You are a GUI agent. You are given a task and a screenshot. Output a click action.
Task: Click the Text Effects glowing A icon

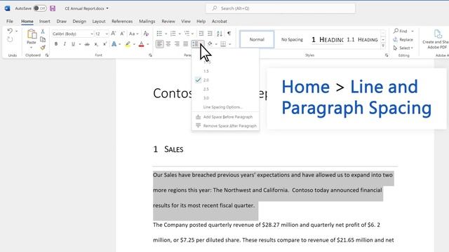pos(114,44)
